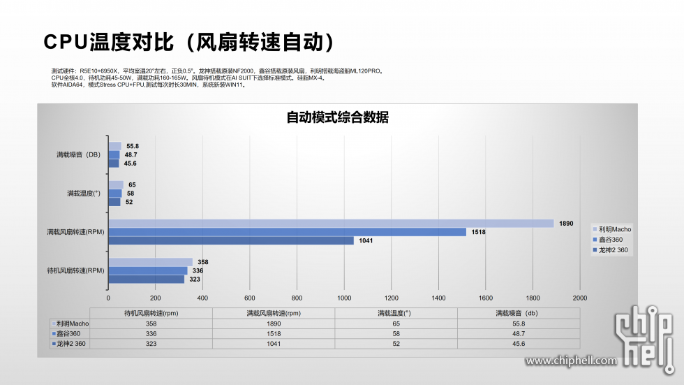Screen dimensions: 684x385
Task: Click the note line starting with CPU全核4.0
Action: [x=188, y=78]
